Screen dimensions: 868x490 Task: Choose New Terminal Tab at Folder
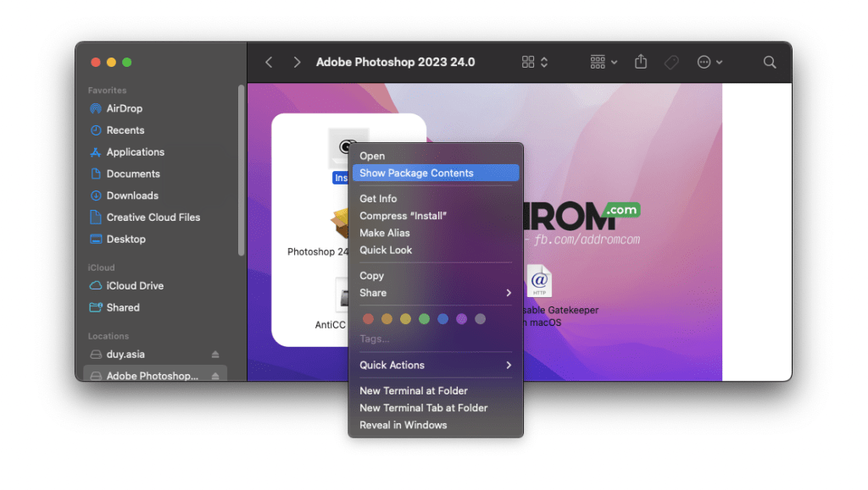436,408
